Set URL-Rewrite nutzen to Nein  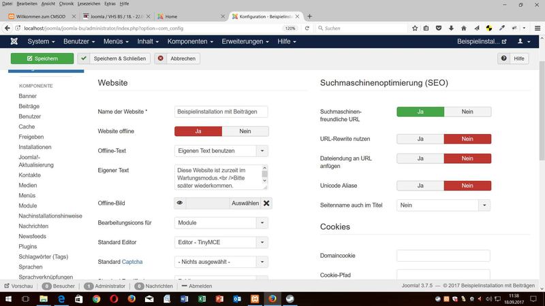[467, 139]
